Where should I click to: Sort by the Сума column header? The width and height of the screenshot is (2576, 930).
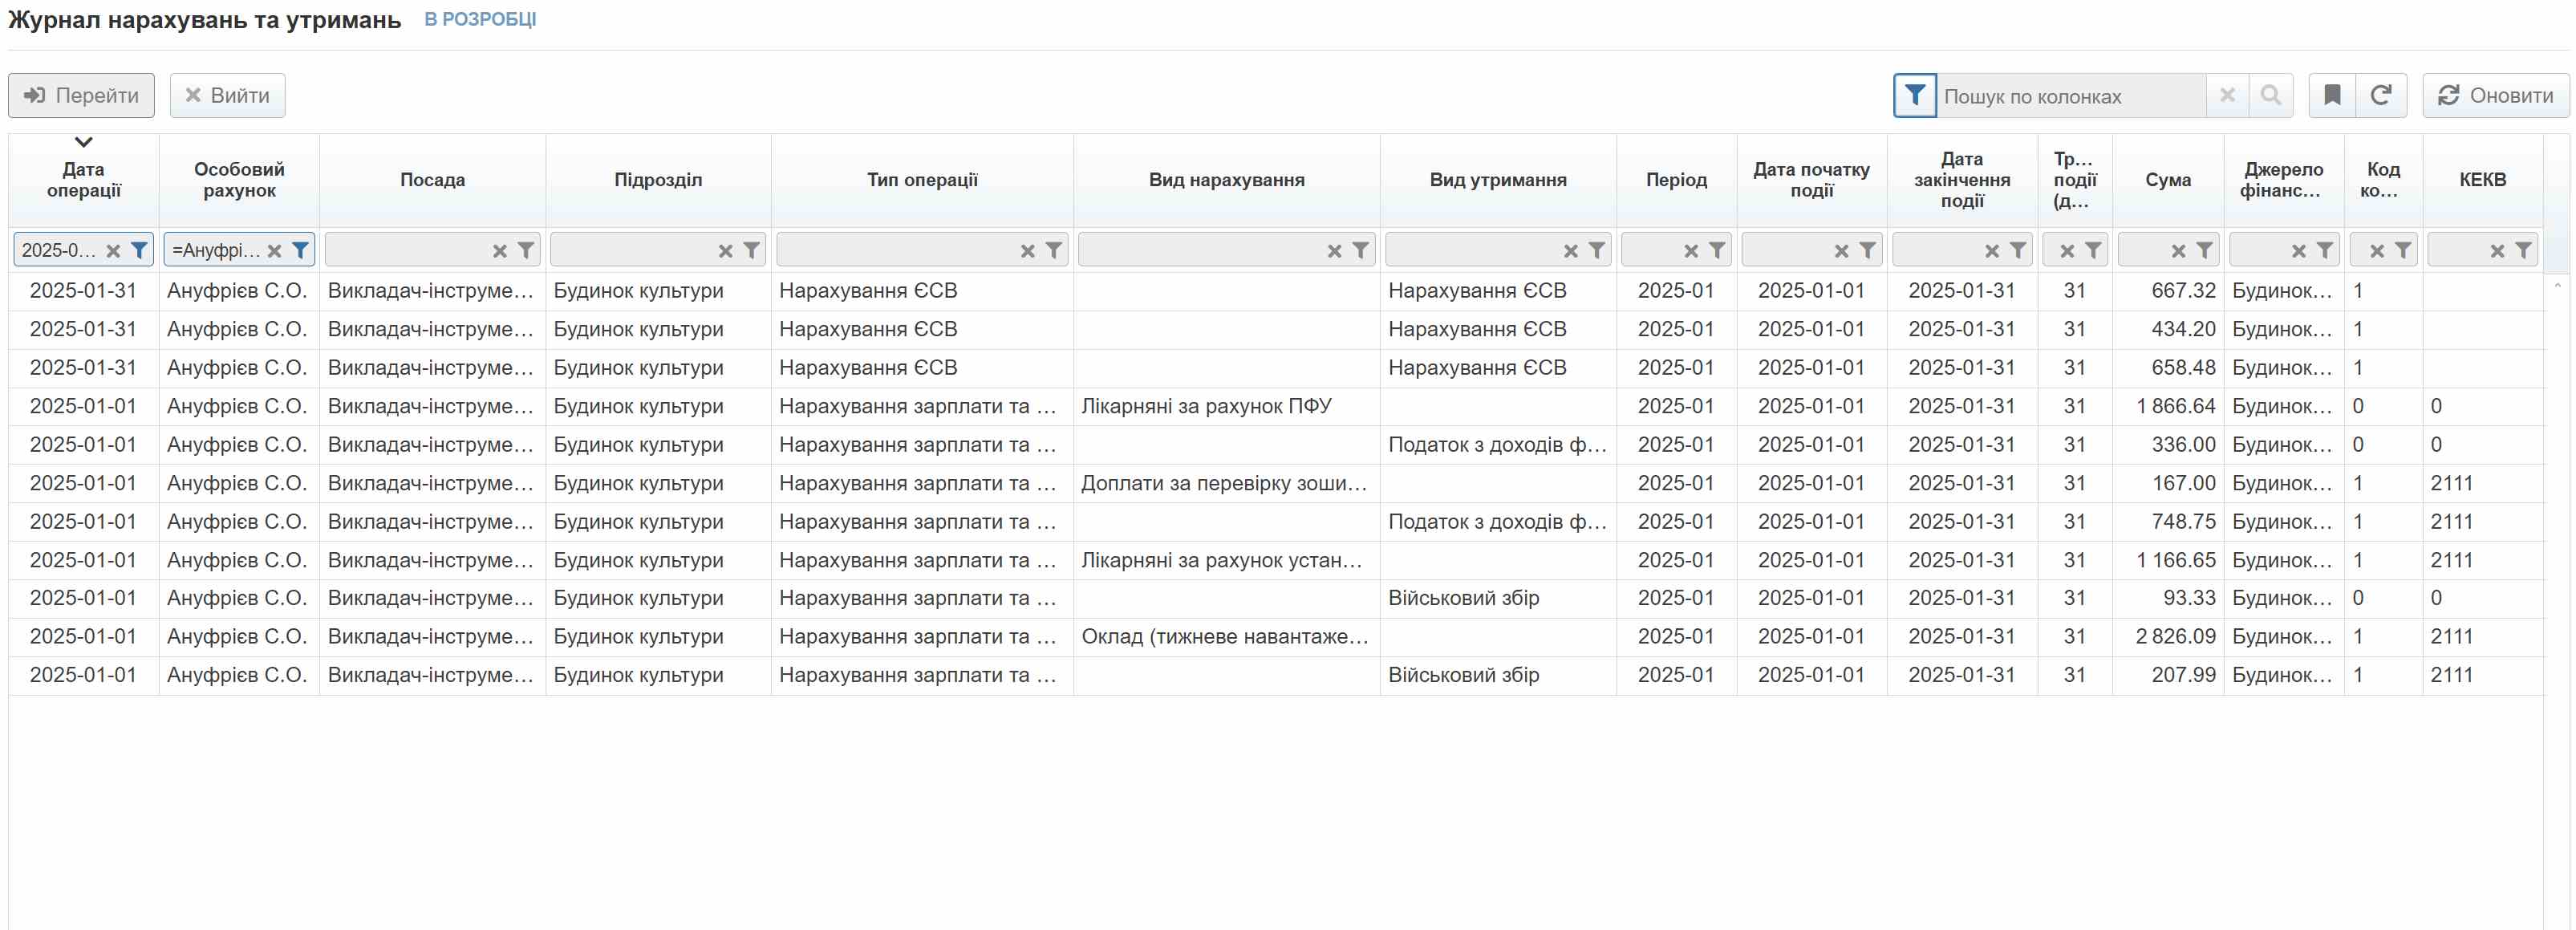[x=2168, y=180]
